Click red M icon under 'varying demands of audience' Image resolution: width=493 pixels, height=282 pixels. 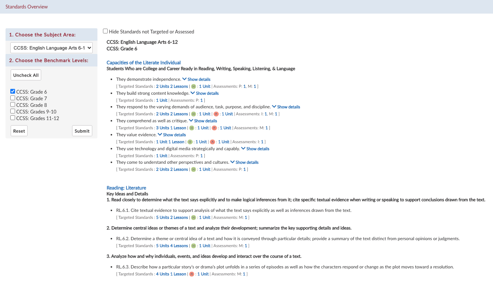point(216,114)
